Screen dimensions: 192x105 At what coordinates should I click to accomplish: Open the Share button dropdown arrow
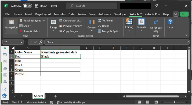pyautogui.click(x=187, y=14)
